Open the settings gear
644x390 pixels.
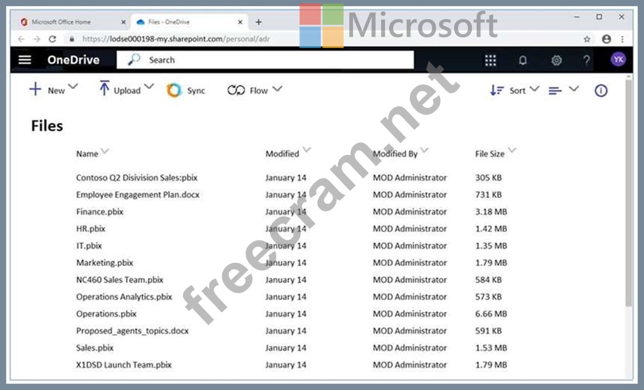556,60
